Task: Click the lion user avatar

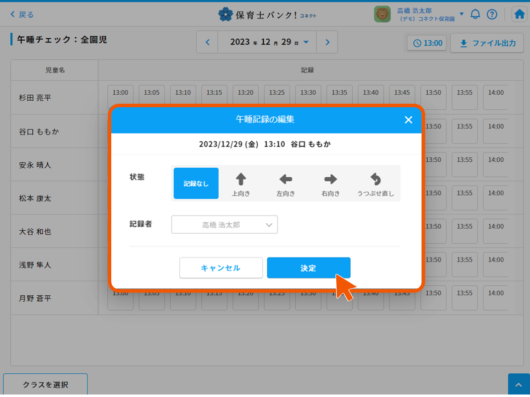Action: tap(382, 14)
